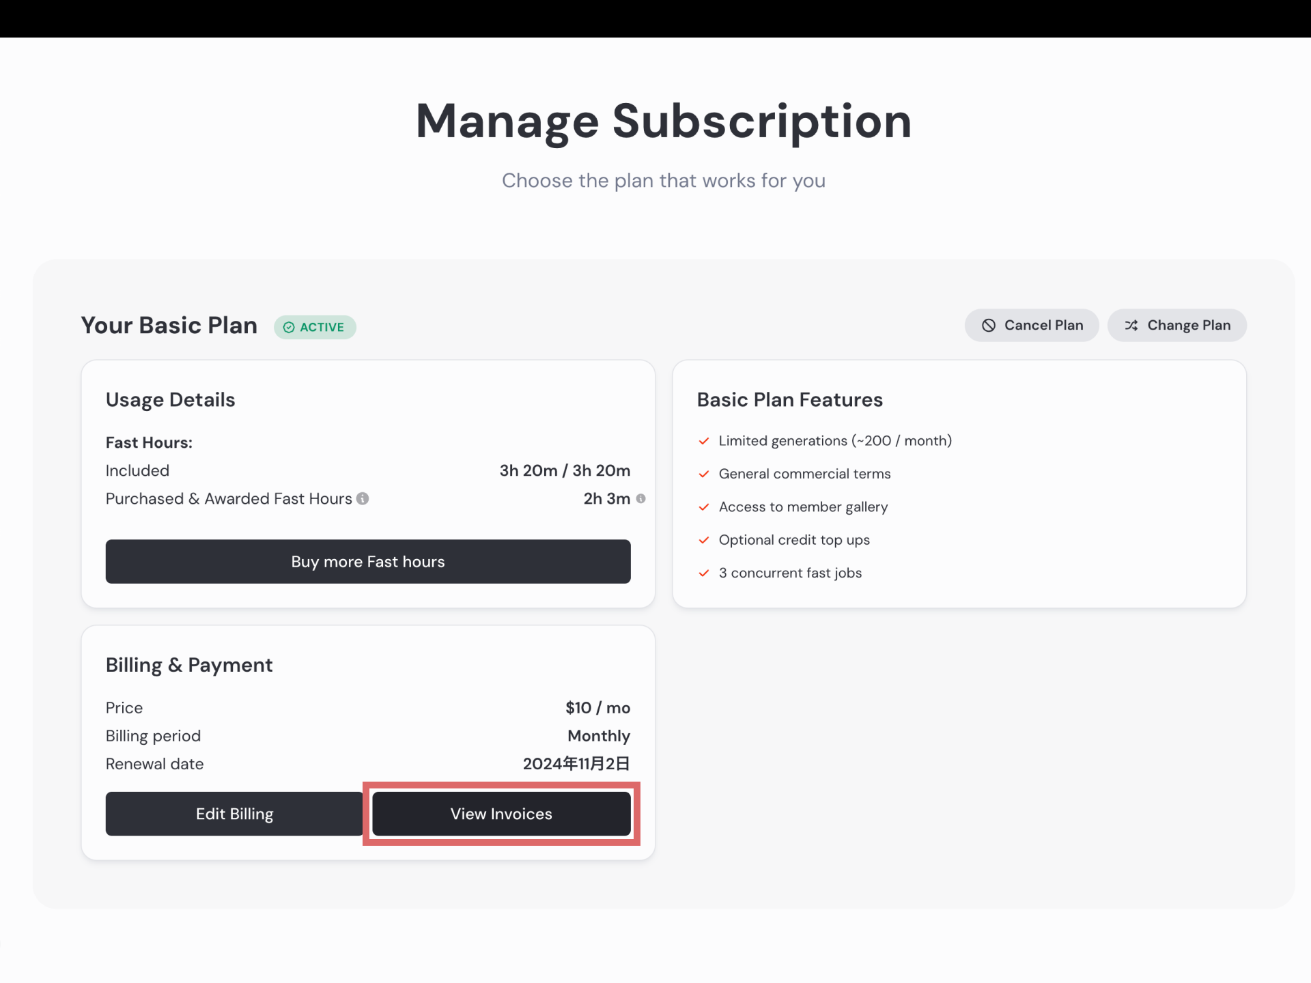Click the red check beside Limited generations feature
The height and width of the screenshot is (983, 1311).
704,441
